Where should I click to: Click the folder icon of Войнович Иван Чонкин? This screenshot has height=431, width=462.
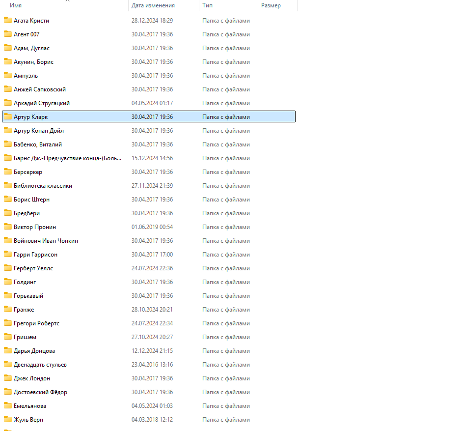click(8, 240)
